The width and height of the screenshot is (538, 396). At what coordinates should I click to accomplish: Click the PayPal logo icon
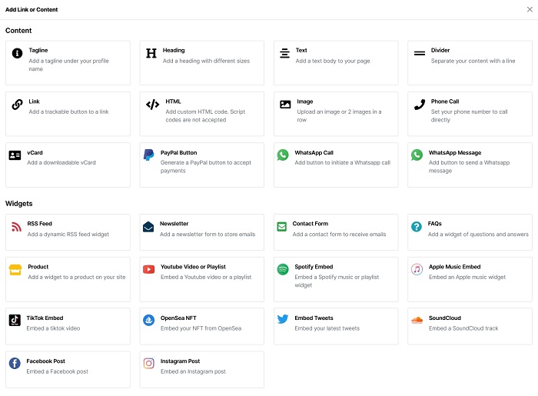pos(148,155)
